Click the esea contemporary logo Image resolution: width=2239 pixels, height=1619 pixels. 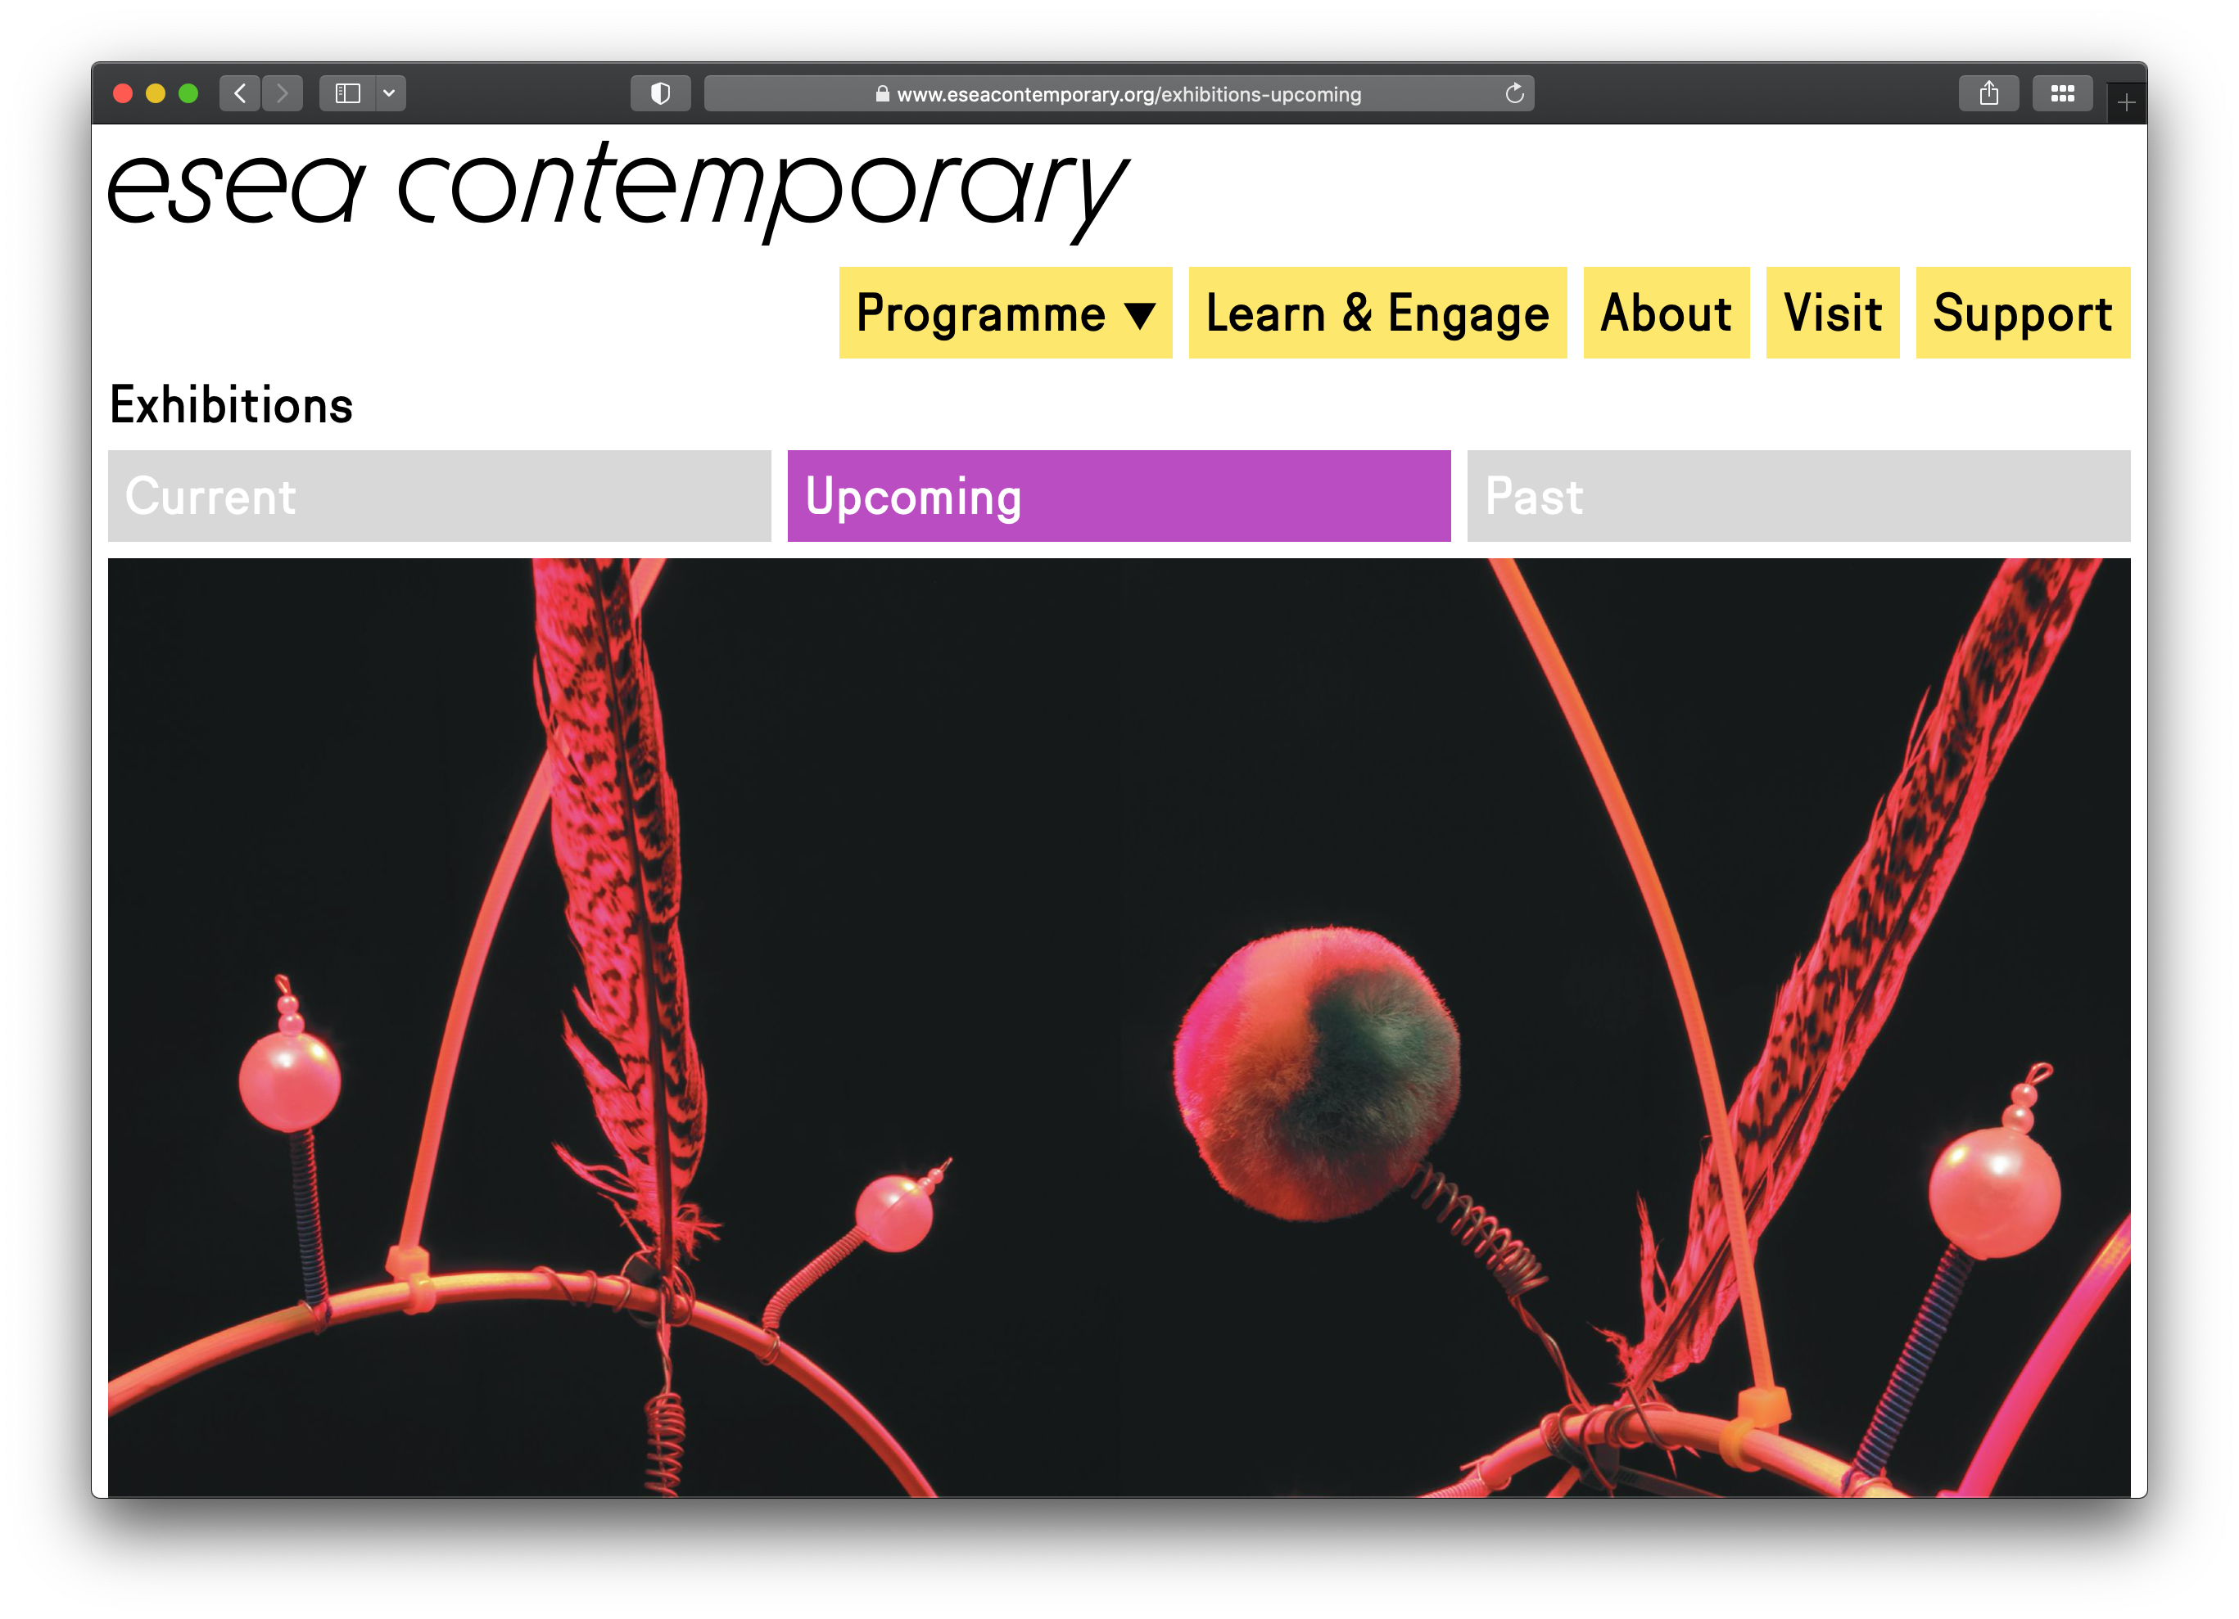(616, 187)
